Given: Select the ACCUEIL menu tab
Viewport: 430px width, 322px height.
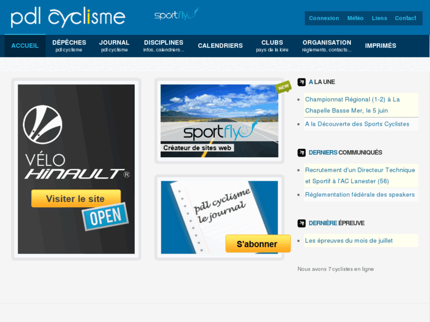Looking at the screenshot, I should click(x=25, y=45).
